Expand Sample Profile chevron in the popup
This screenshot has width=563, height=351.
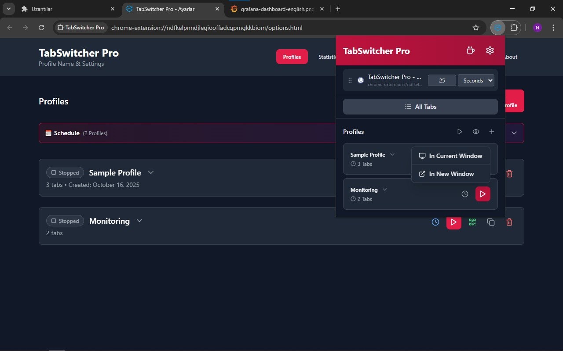click(x=392, y=154)
